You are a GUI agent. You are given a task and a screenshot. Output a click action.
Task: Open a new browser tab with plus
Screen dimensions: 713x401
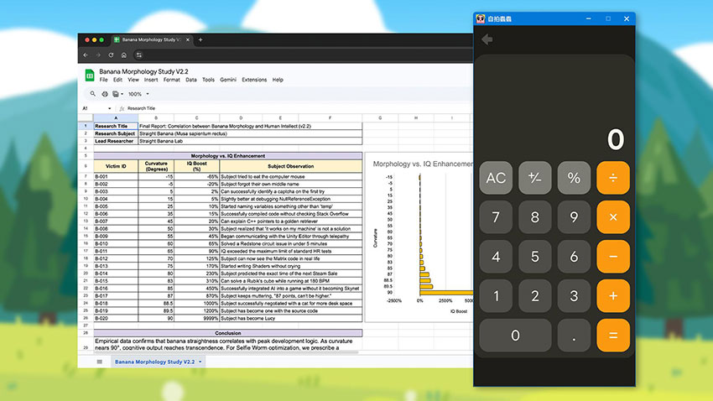[x=200, y=39]
